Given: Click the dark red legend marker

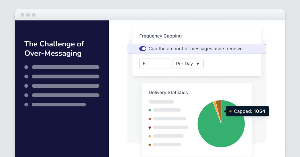Looking at the screenshot, I should tap(149, 127).
